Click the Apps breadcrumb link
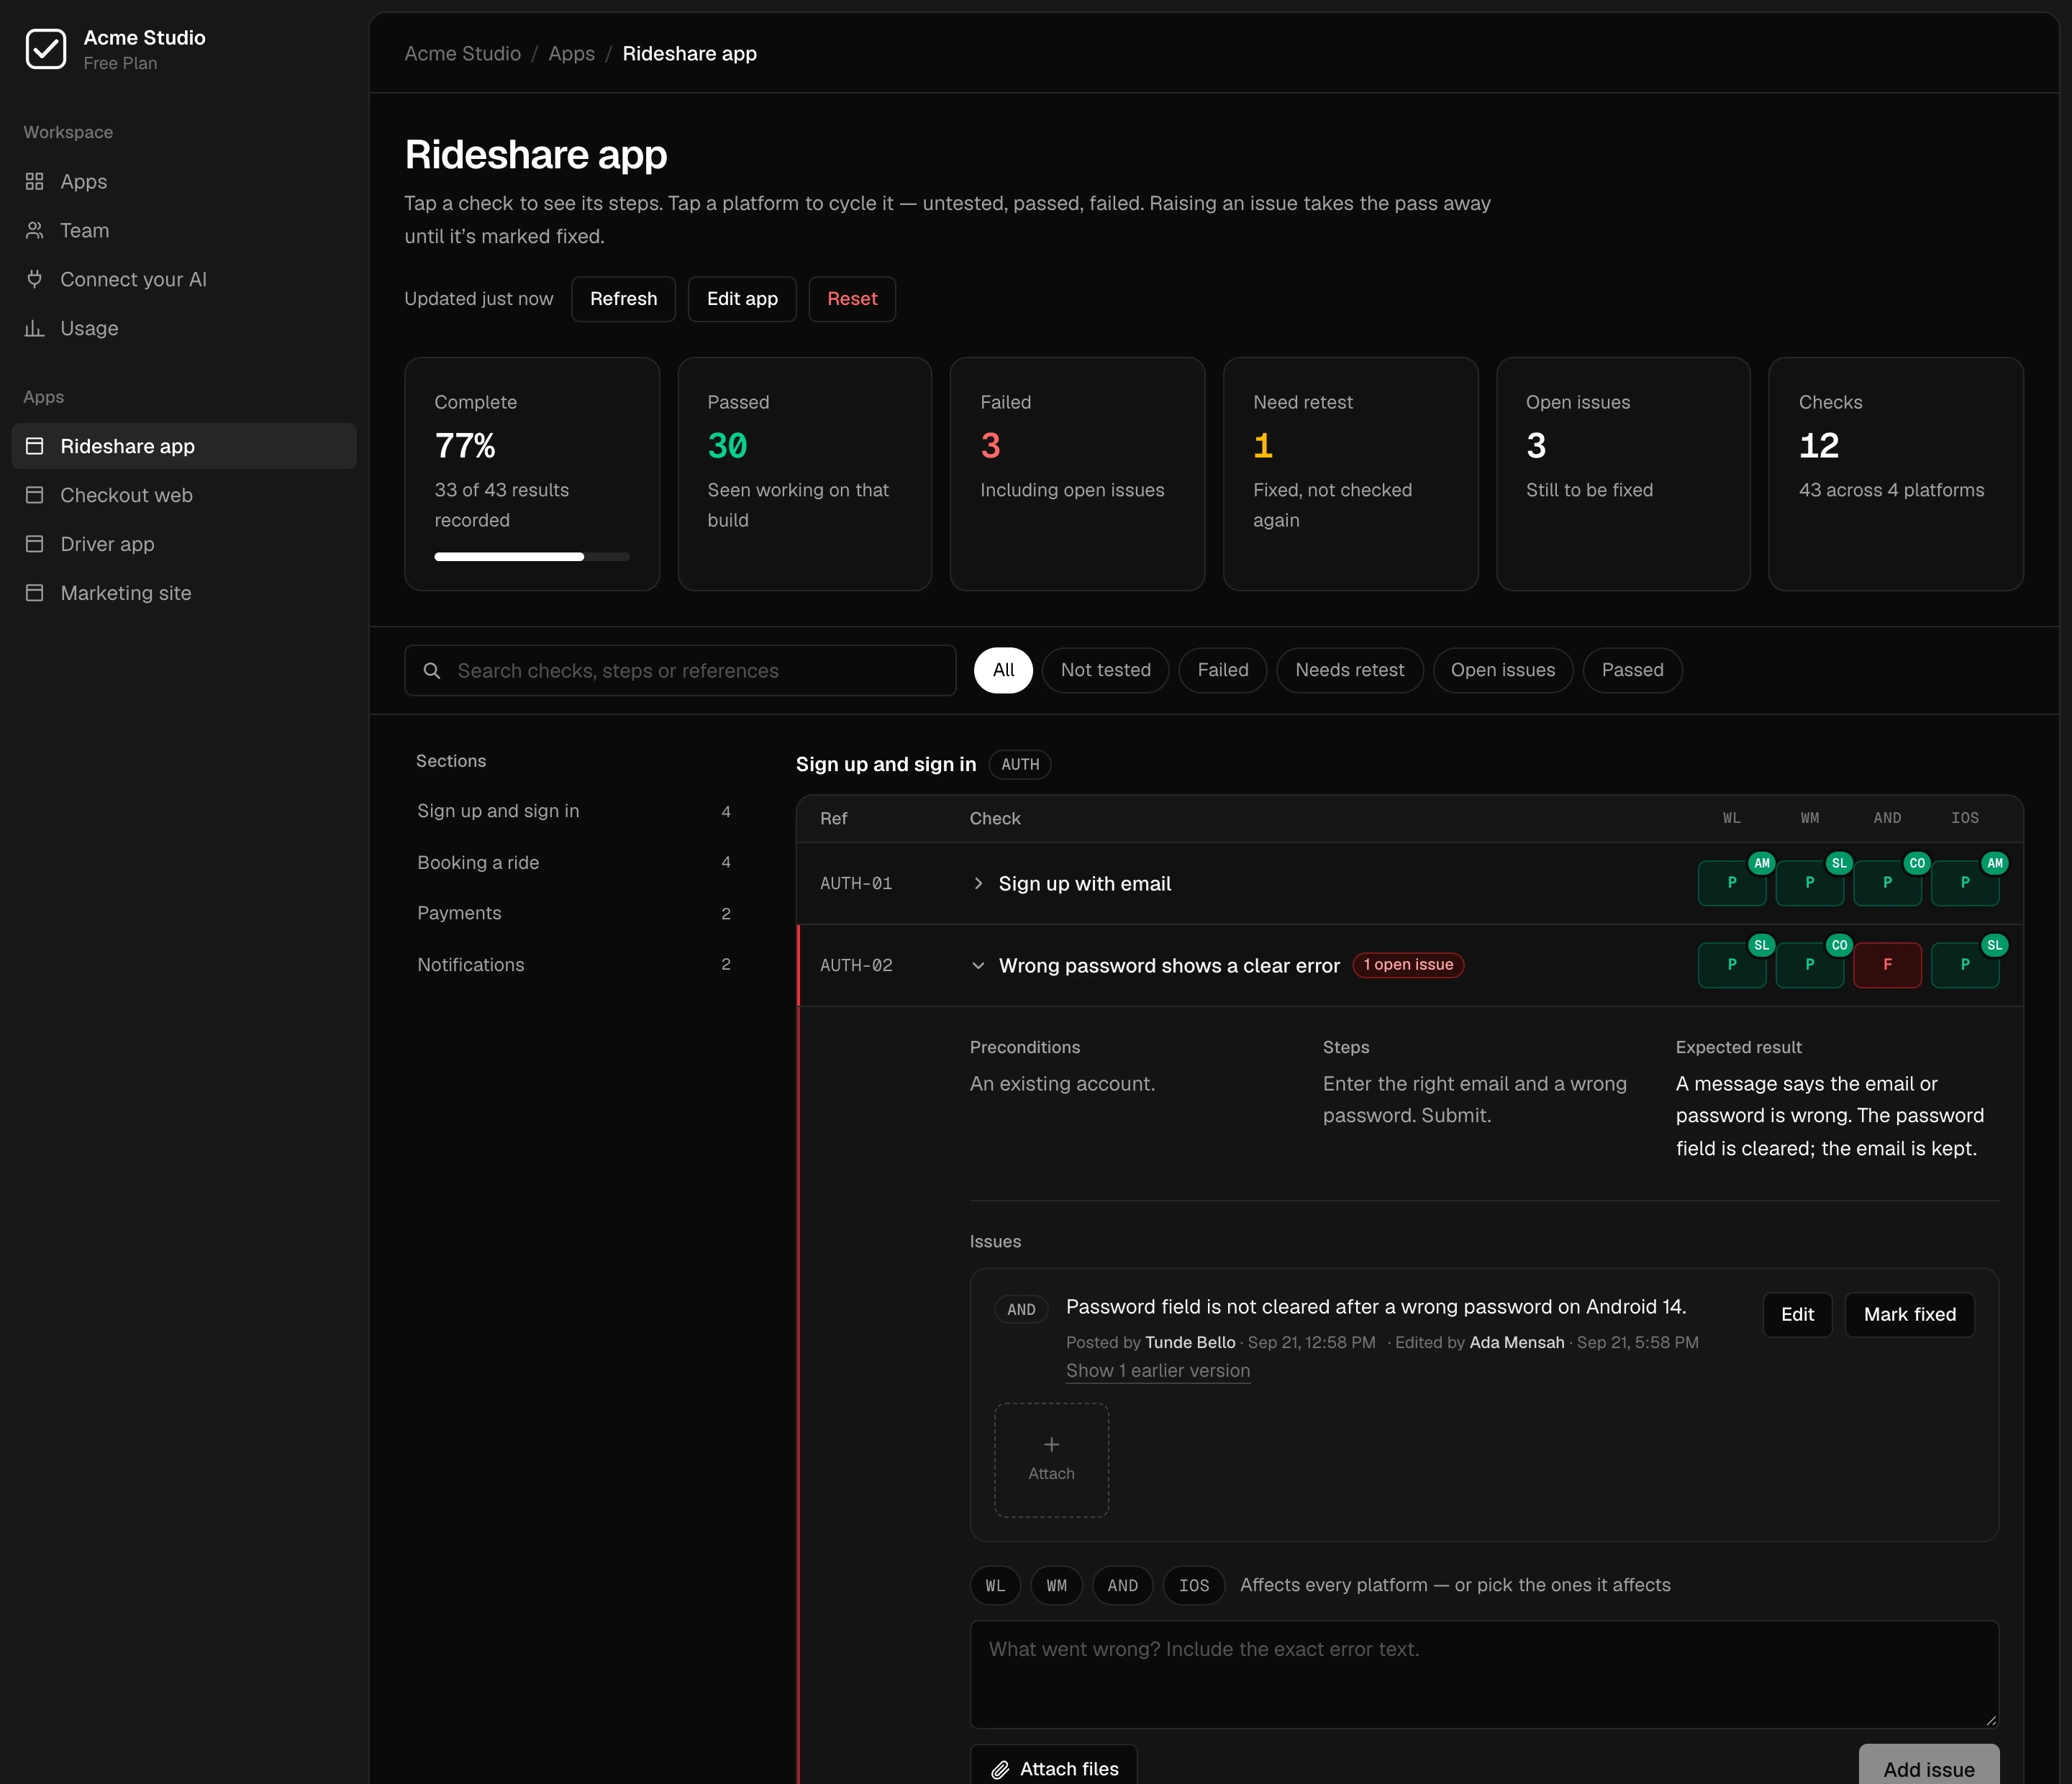Viewport: 2072px width, 1784px height. [x=571, y=53]
